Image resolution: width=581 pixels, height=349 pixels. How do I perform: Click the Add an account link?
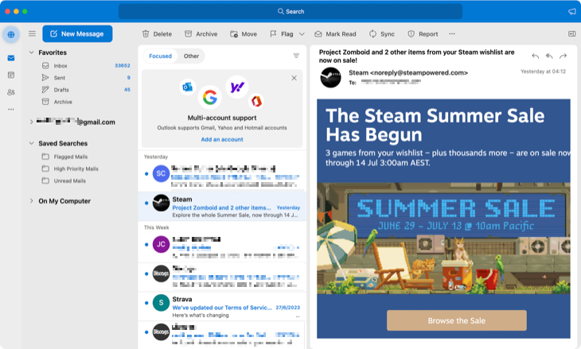click(221, 139)
